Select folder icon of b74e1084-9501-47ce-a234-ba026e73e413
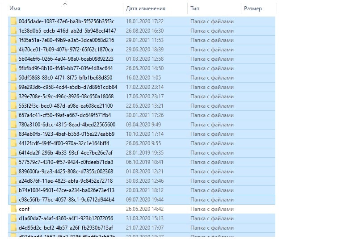Screen dimensions: 358x239 point(13,190)
